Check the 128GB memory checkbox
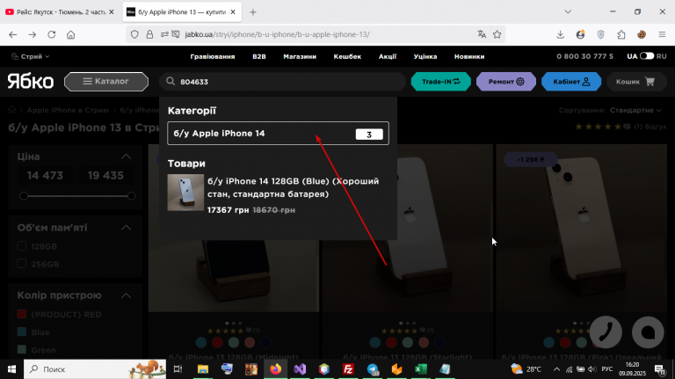The image size is (675, 379). click(21, 246)
